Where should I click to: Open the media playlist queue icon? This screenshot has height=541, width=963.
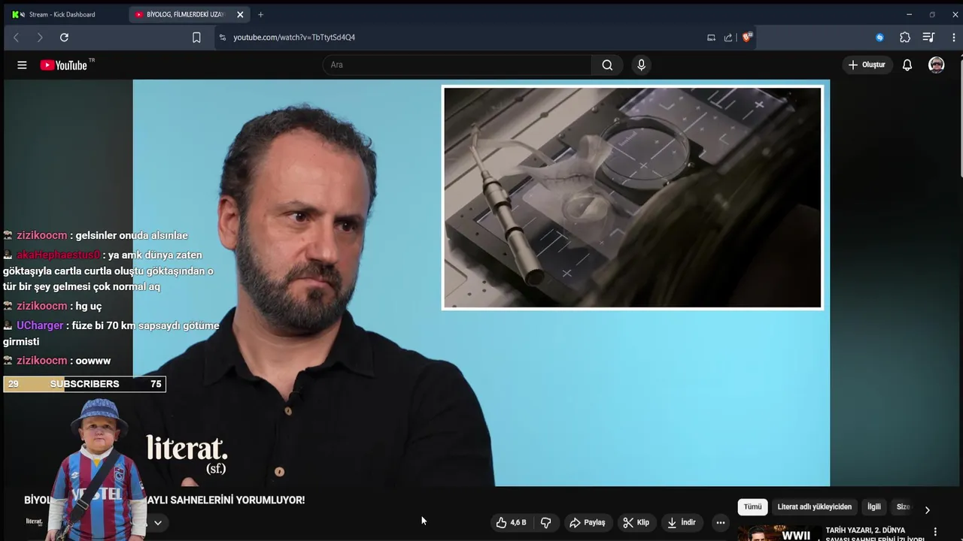(928, 38)
